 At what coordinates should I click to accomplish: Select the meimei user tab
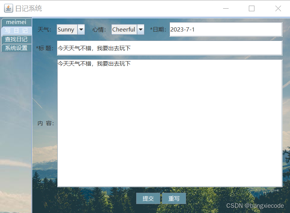(16, 22)
